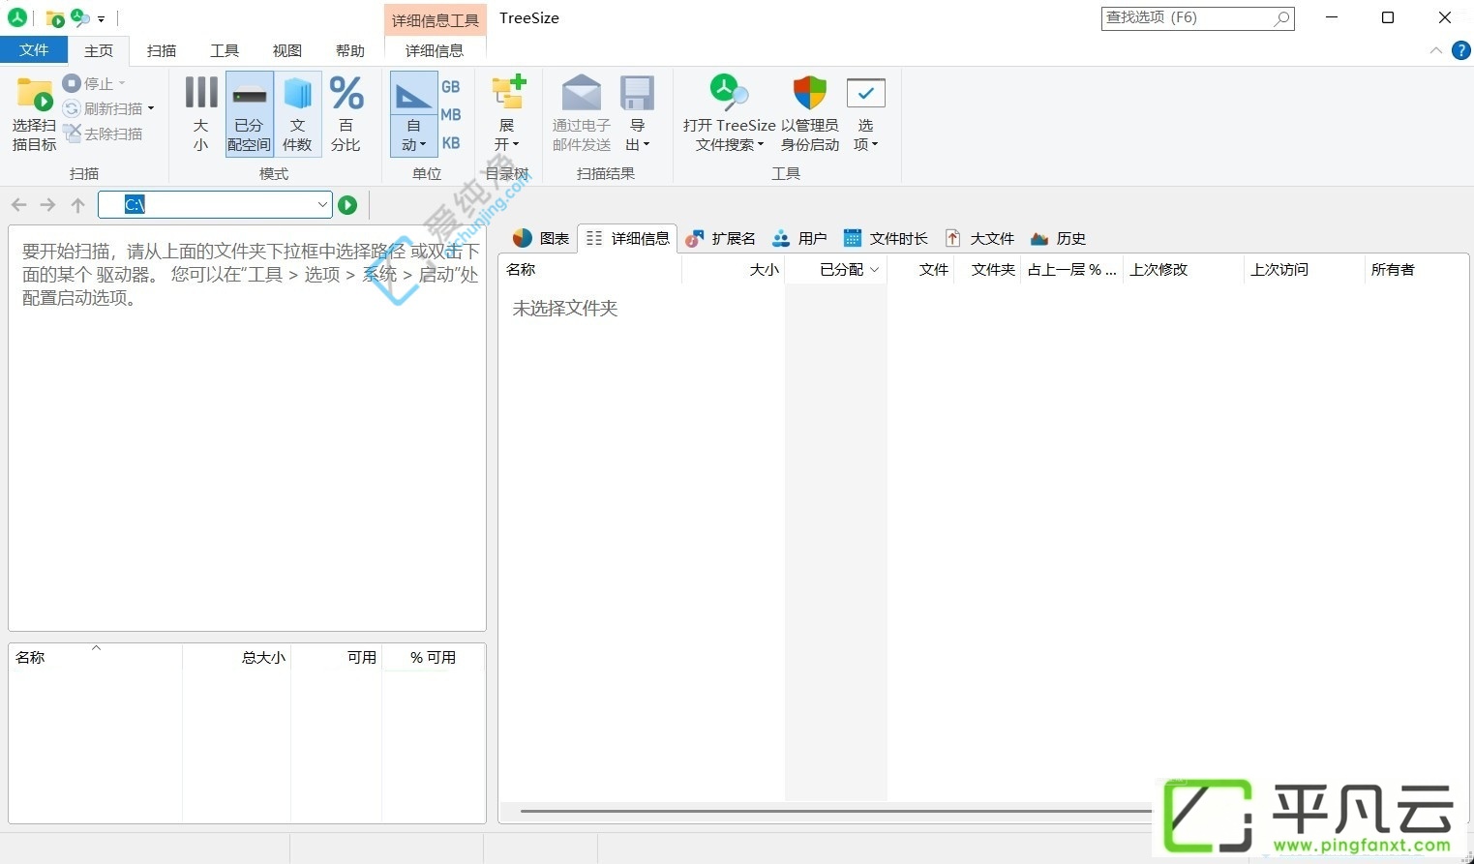The width and height of the screenshot is (1474, 864).
Task: Click the details horizontal scrollbar
Action: point(835,811)
